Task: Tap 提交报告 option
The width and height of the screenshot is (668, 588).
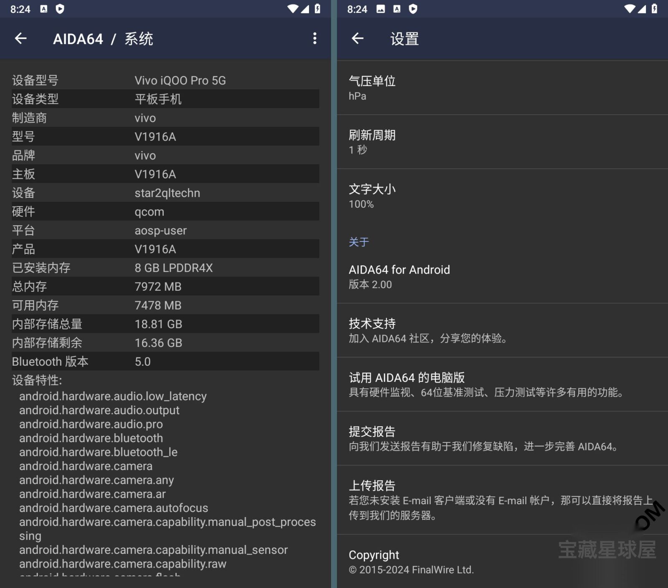Action: coord(502,439)
